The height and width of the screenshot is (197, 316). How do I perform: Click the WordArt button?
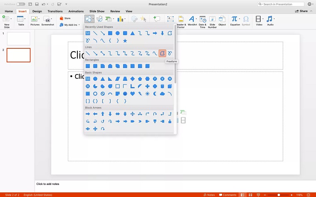[x=192, y=21]
